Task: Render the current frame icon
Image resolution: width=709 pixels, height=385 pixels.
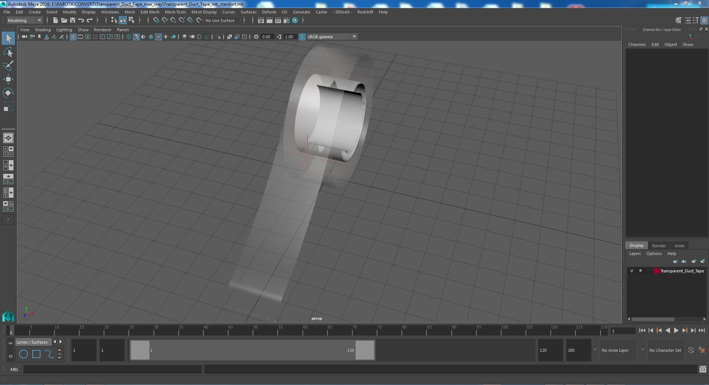Action: 269,20
